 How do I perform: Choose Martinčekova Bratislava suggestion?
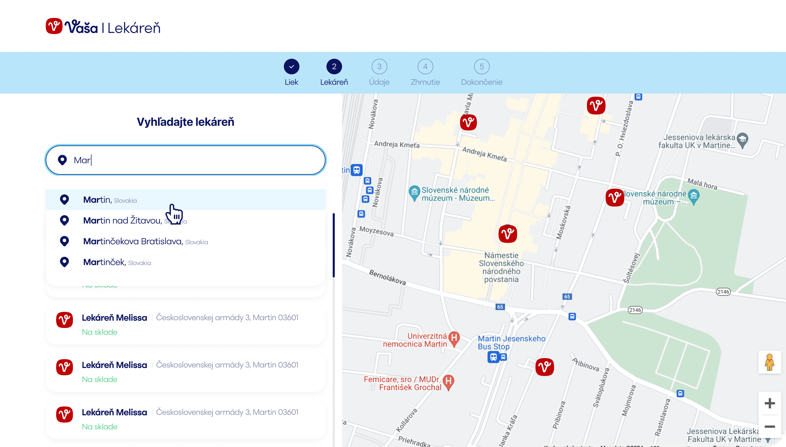coord(185,241)
